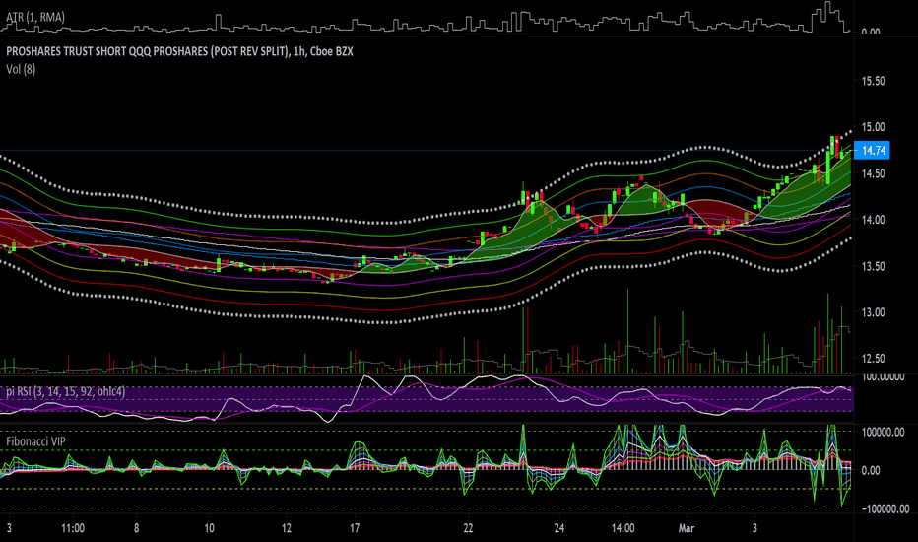The width and height of the screenshot is (918, 542).
Task: Select the 22 date marker on time axis
Action: tap(468, 528)
